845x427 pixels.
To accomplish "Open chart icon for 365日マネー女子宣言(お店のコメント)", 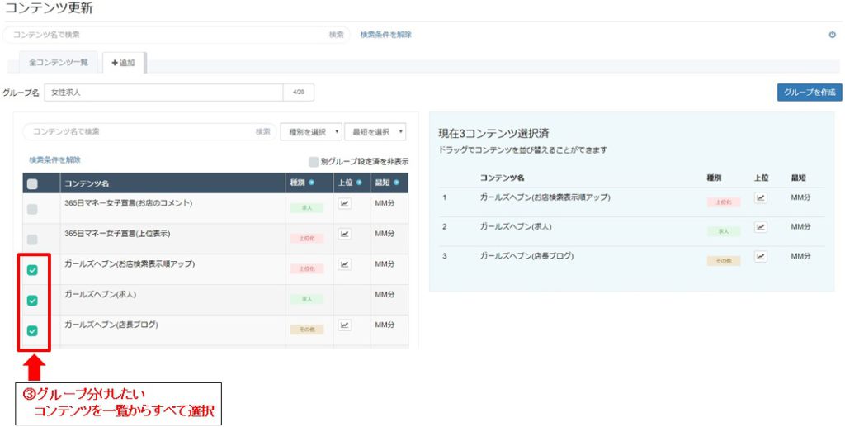I will pos(345,204).
